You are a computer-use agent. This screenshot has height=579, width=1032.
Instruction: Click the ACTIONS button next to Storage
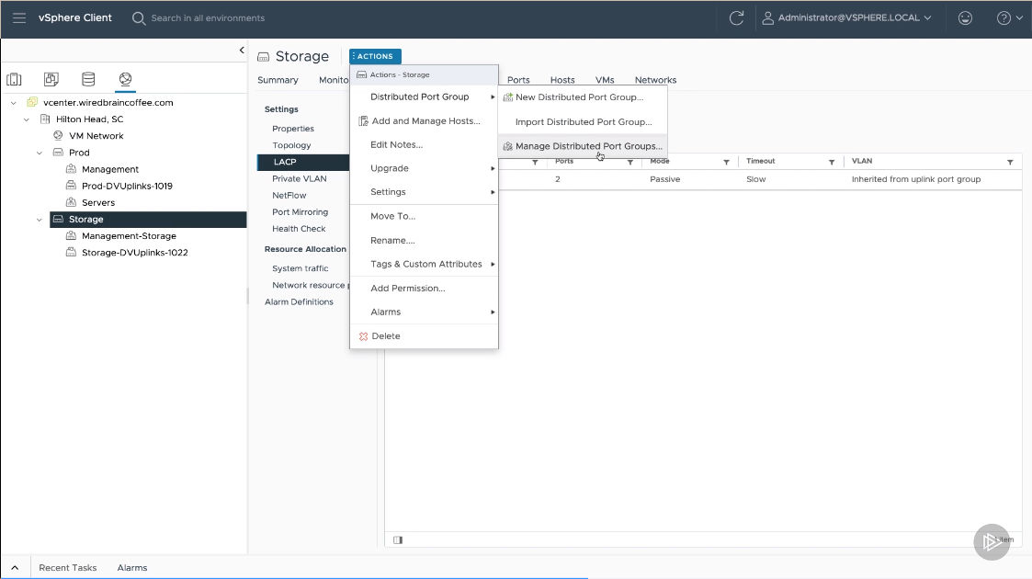pyautogui.click(x=375, y=56)
